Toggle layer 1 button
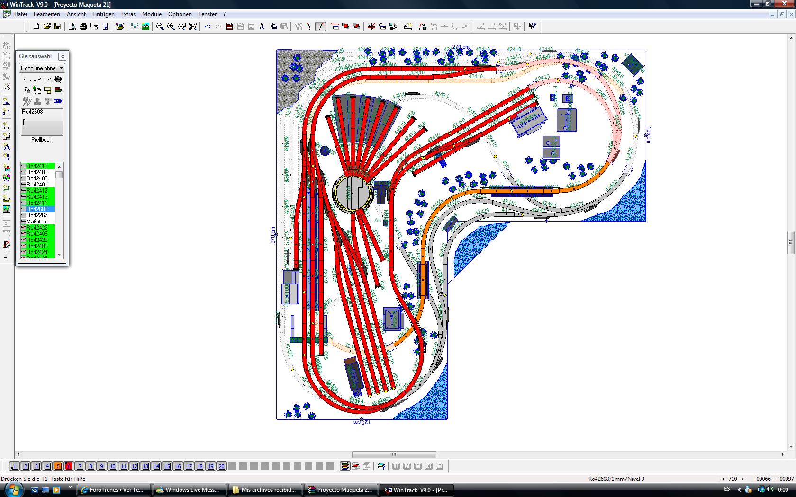The width and height of the screenshot is (796, 497). (14, 466)
